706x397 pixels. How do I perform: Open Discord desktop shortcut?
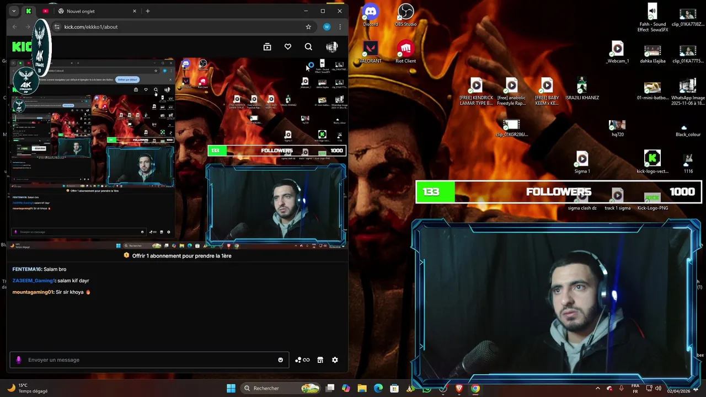click(x=371, y=15)
